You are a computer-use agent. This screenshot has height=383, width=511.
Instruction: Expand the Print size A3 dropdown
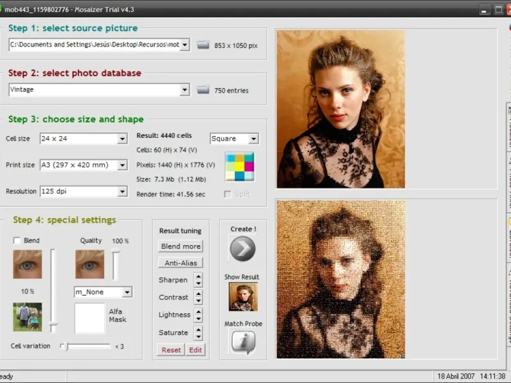[122, 165]
